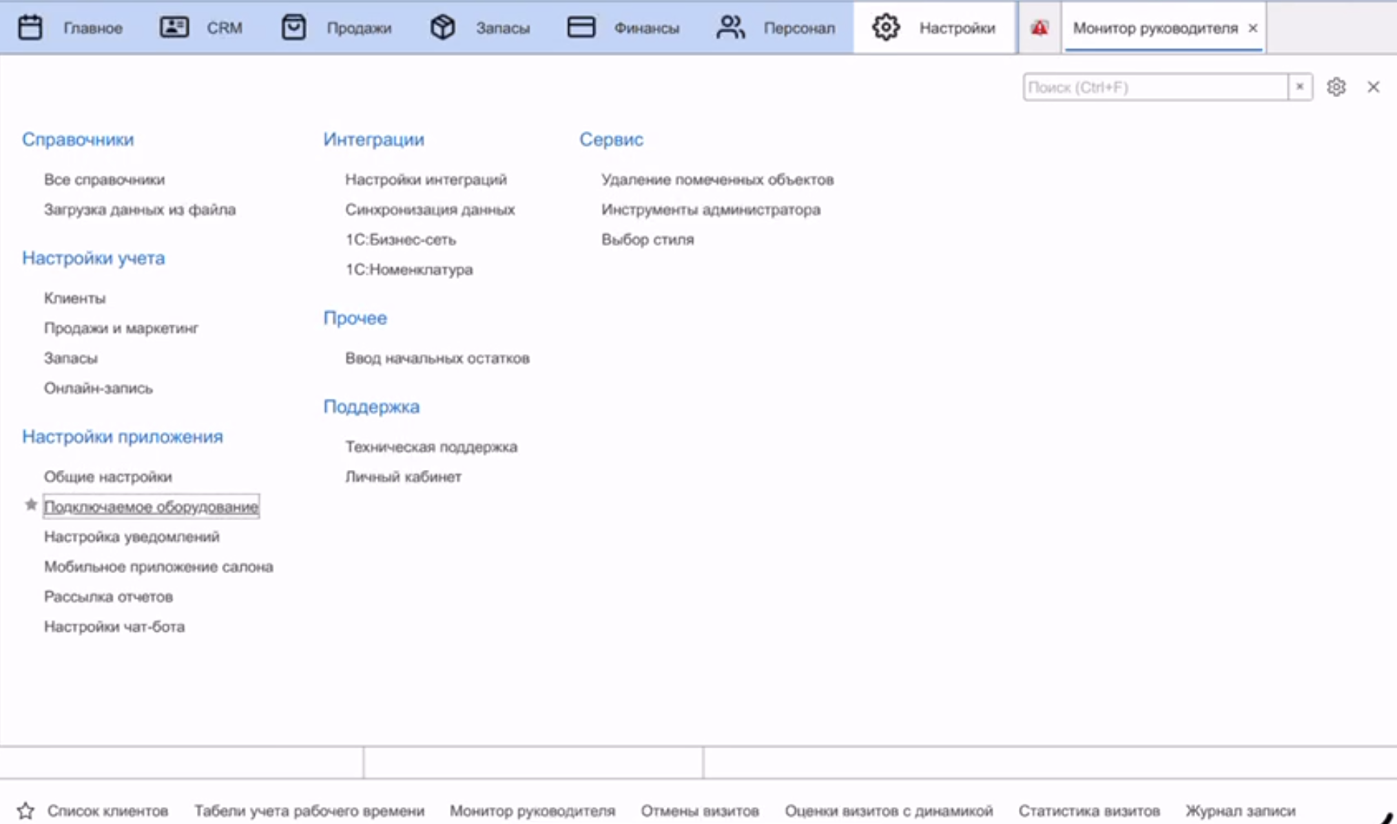Screen dimensions: 1397x824
Task: Open menu settings gear near search field
Action: [x=1336, y=87]
